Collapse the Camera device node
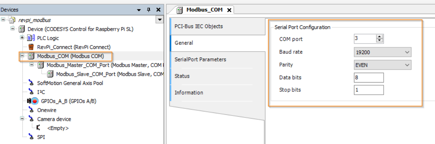 22,119
